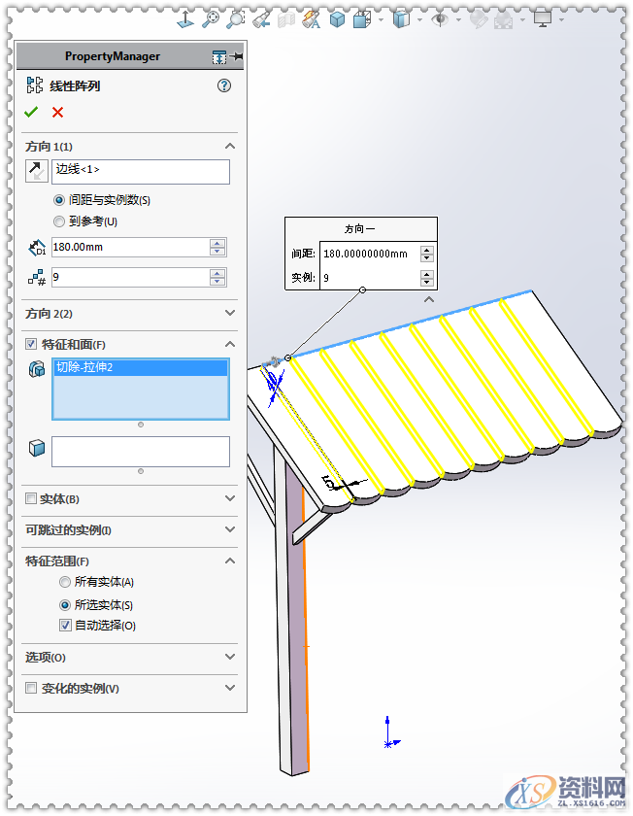Collapse the 方向一 callout with chevron
633x816 pixels.
click(428, 300)
